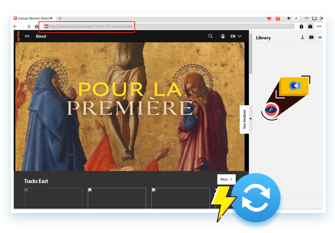This screenshot has height=233, width=335.
Task: Reload the current page
Action: coord(29,27)
